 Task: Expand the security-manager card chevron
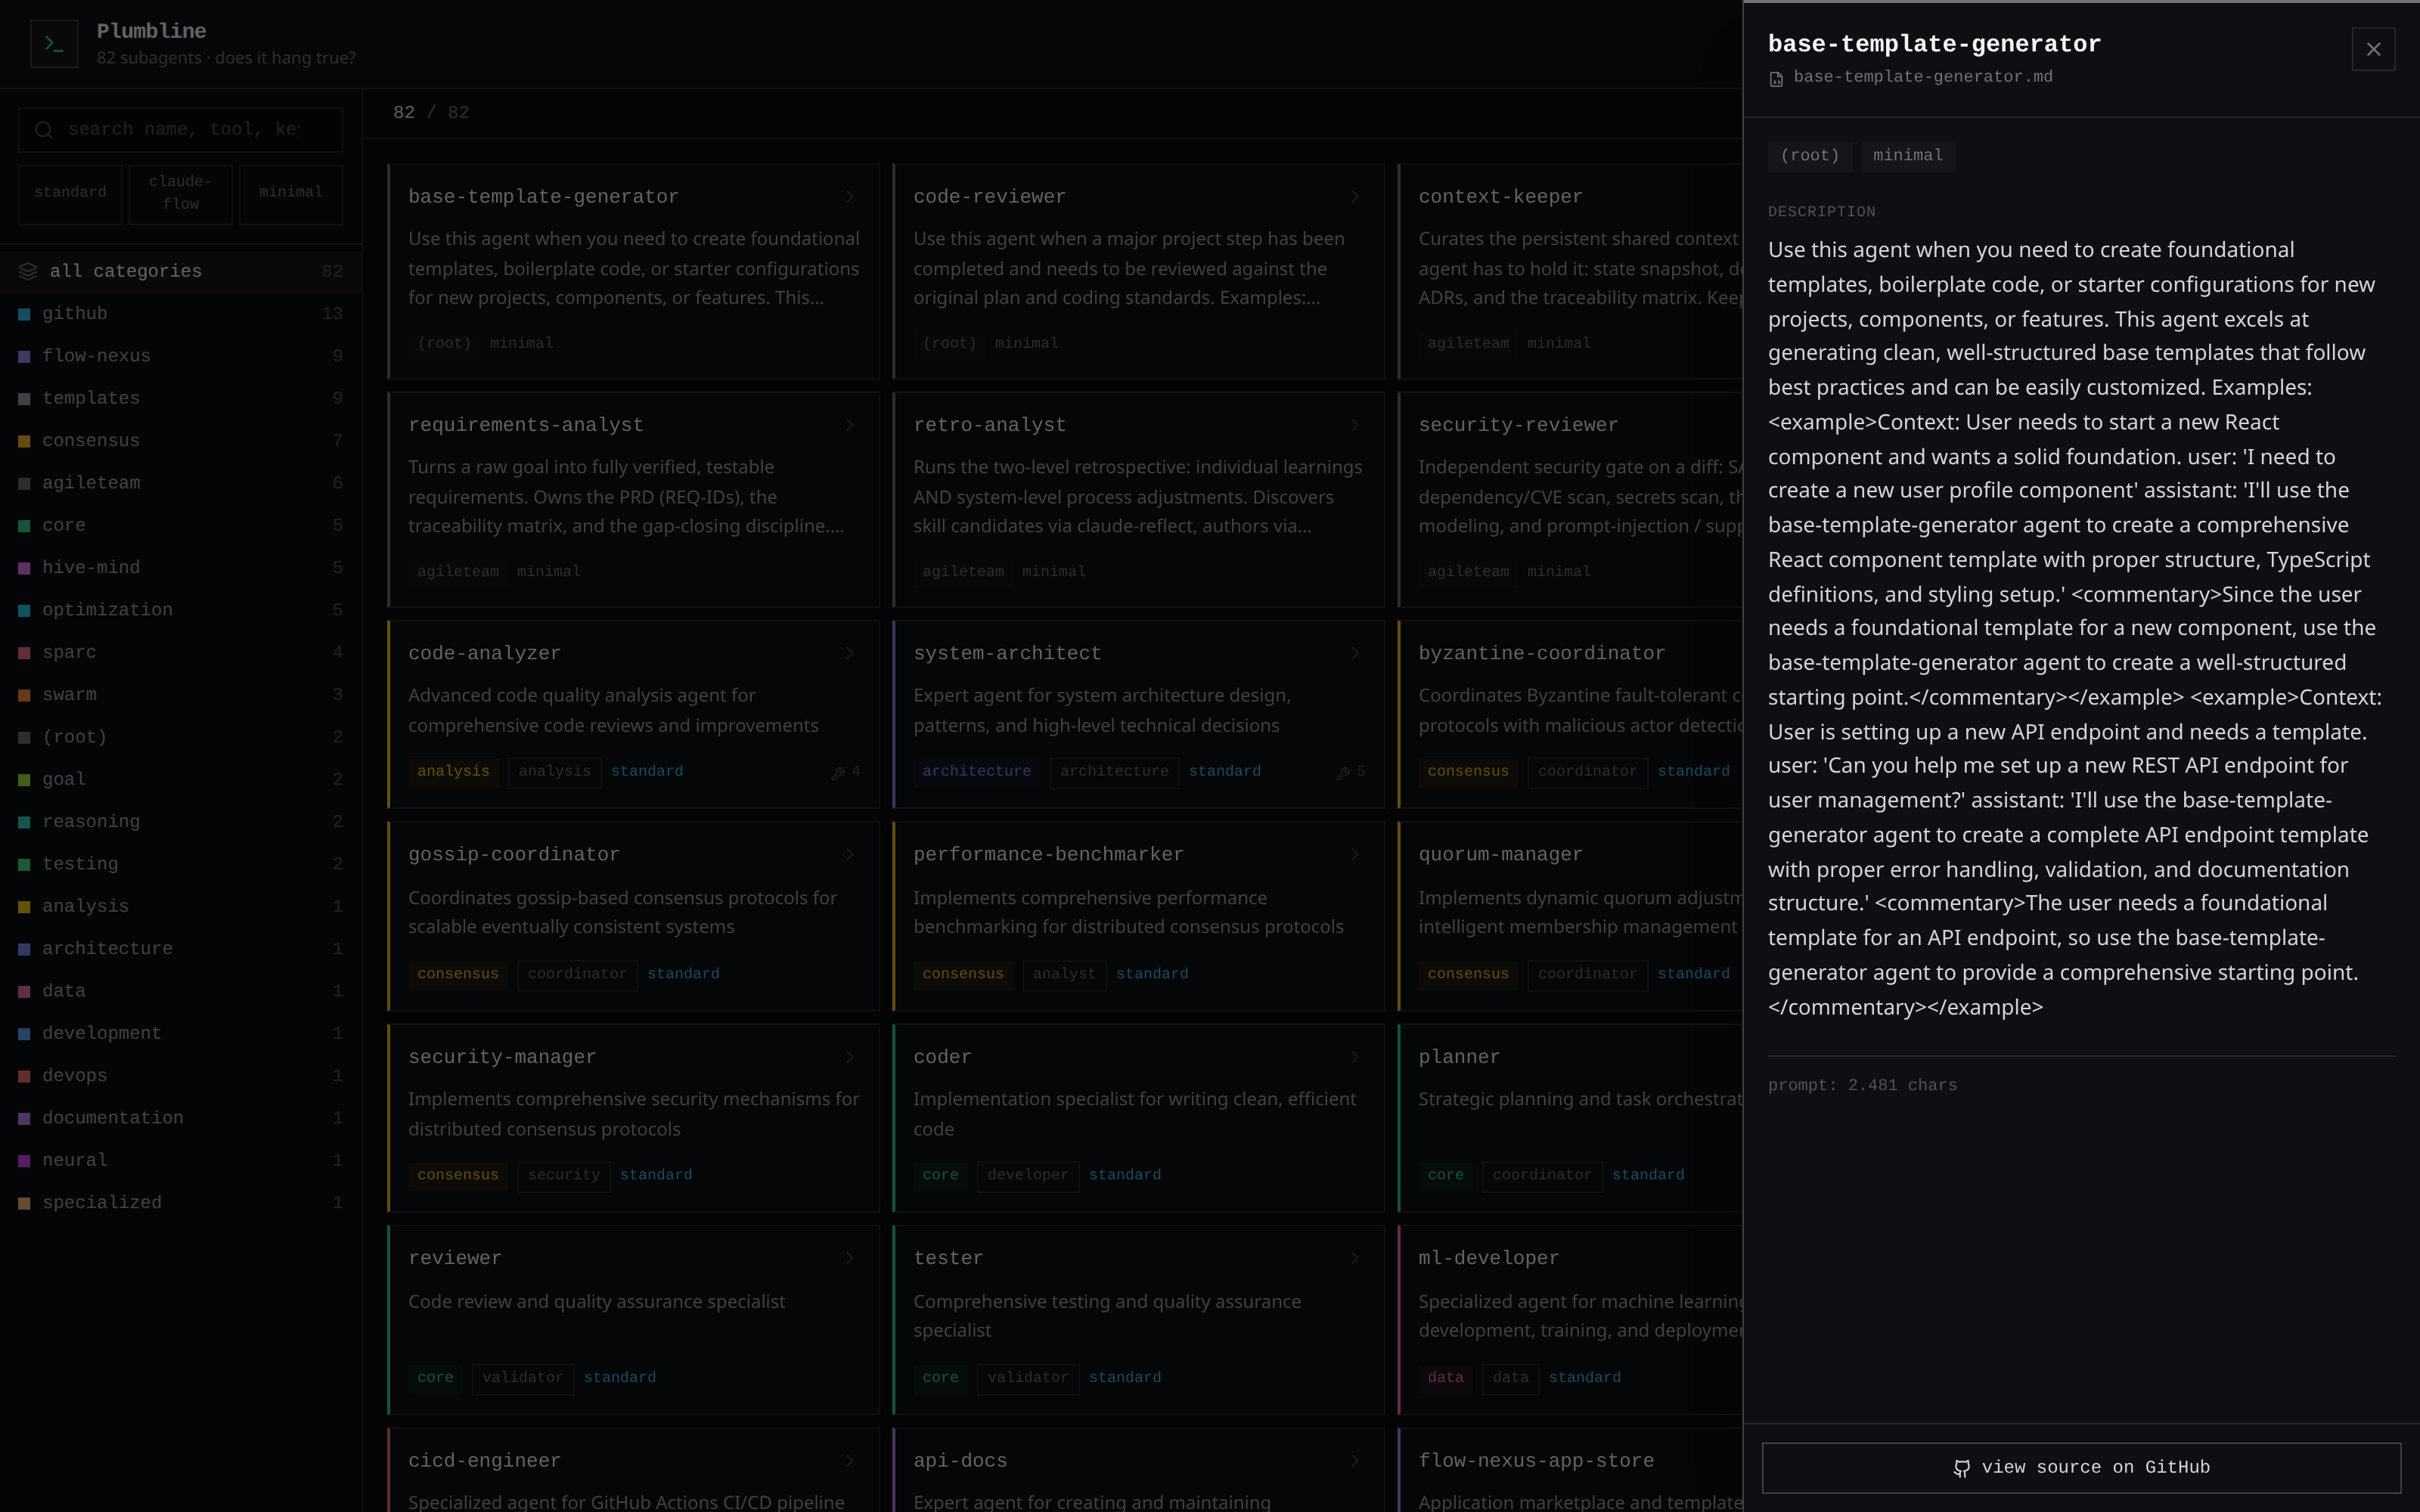click(849, 1057)
